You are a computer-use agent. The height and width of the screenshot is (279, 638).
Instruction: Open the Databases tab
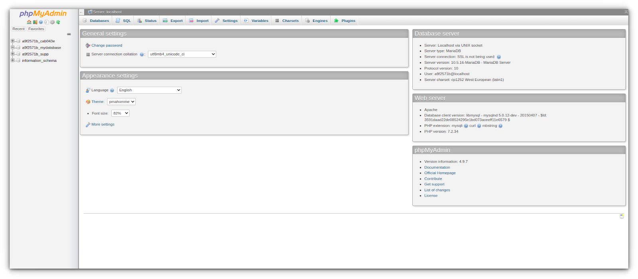click(96, 21)
